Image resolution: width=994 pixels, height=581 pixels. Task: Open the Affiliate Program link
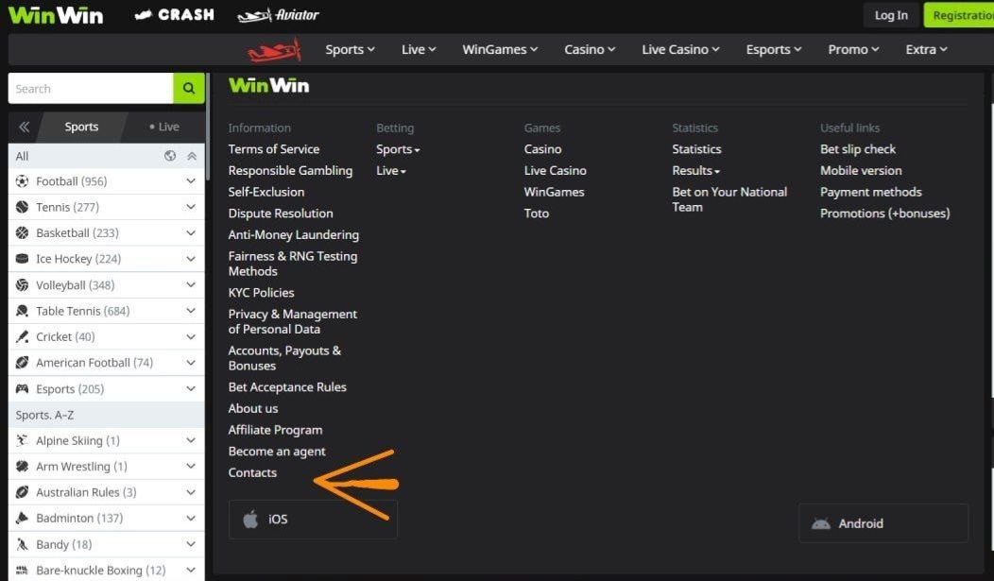275,430
